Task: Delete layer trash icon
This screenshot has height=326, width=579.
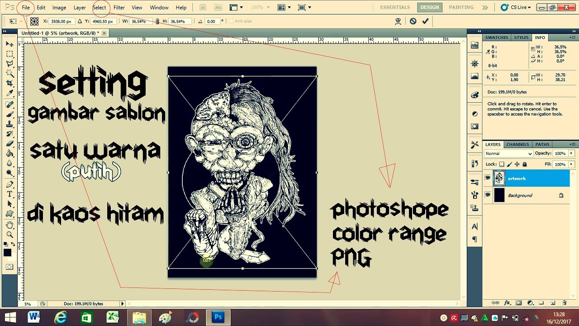Action: (564, 302)
